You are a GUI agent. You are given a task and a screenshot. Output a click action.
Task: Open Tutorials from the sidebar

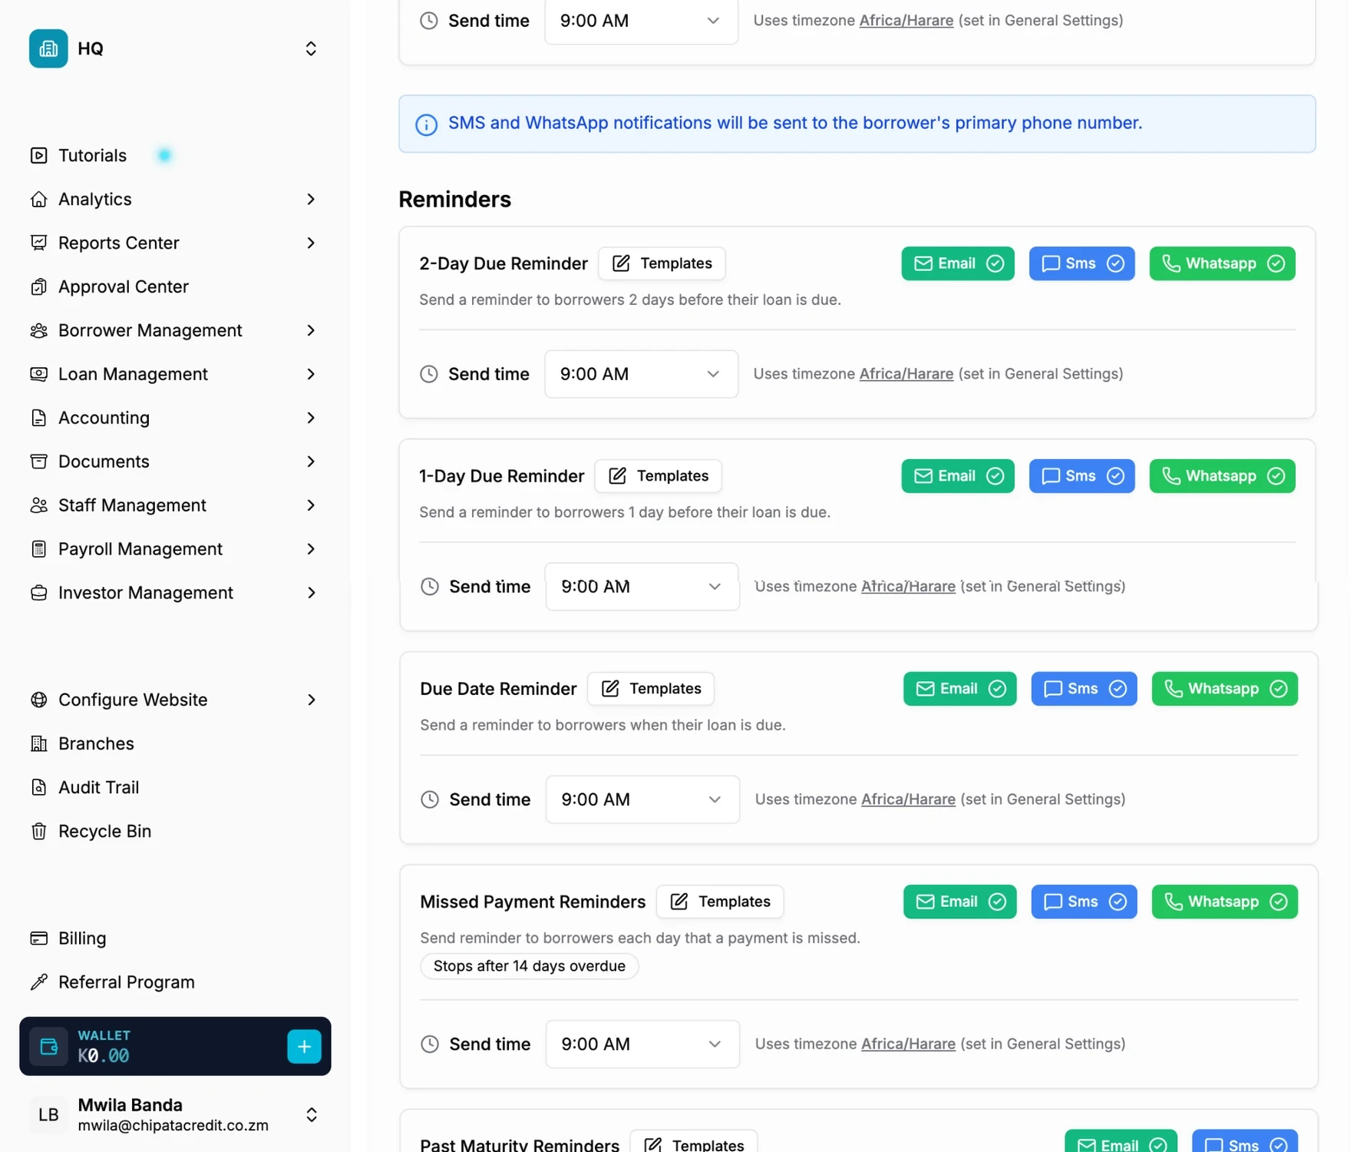[x=92, y=155]
